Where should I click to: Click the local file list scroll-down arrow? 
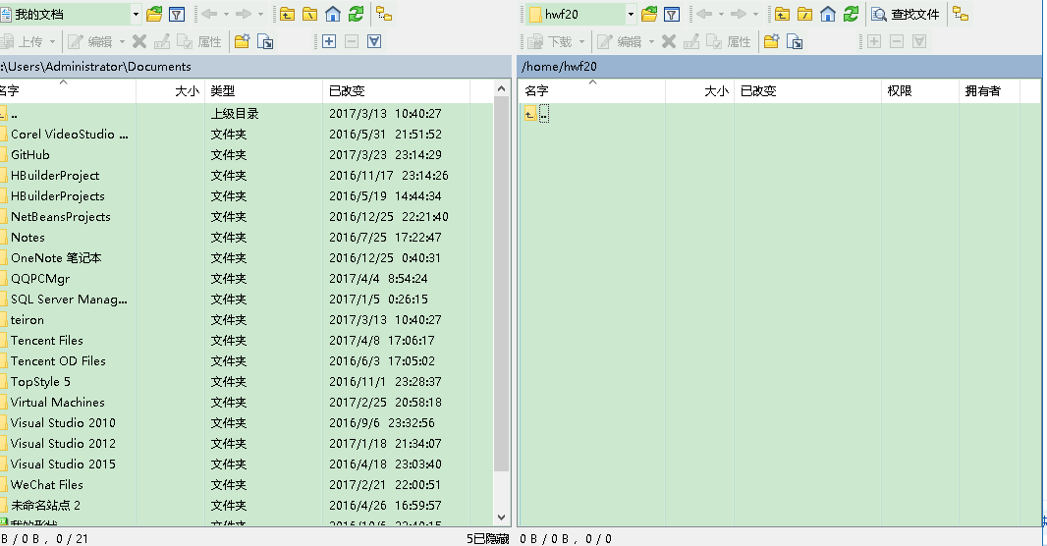[501, 517]
